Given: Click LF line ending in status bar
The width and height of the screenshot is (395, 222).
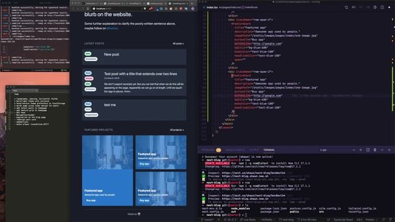Looking at the screenshot, I should (x=329, y=220).
